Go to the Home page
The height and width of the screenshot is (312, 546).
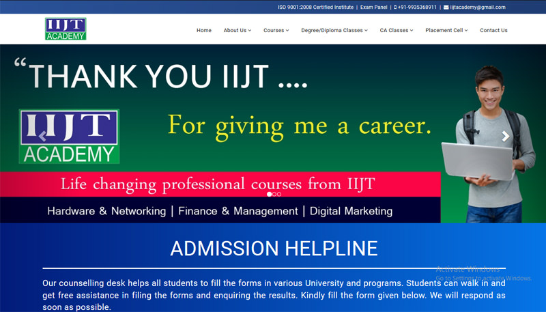[203, 30]
